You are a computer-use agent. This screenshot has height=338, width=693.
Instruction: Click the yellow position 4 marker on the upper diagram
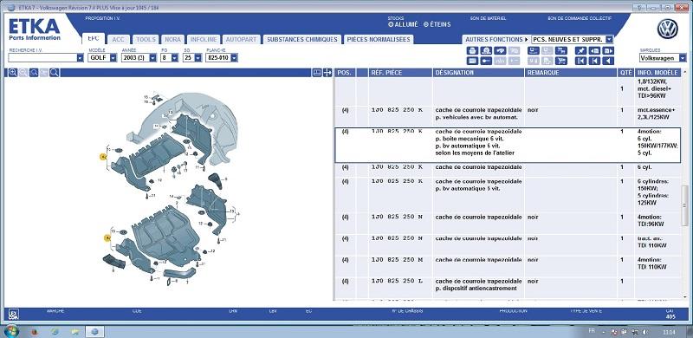click(103, 157)
